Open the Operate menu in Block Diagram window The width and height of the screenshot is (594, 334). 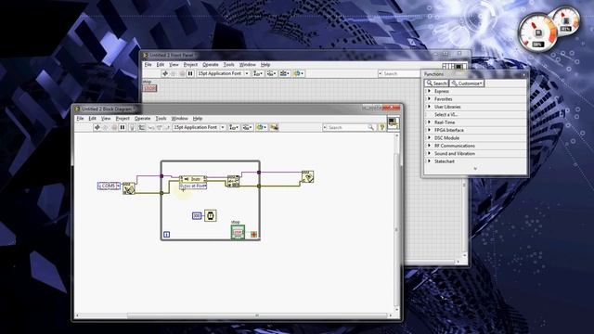pyautogui.click(x=142, y=119)
